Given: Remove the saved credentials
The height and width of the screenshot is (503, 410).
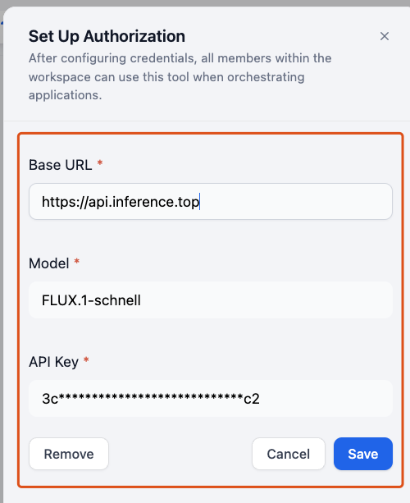Looking at the screenshot, I should pos(69,454).
